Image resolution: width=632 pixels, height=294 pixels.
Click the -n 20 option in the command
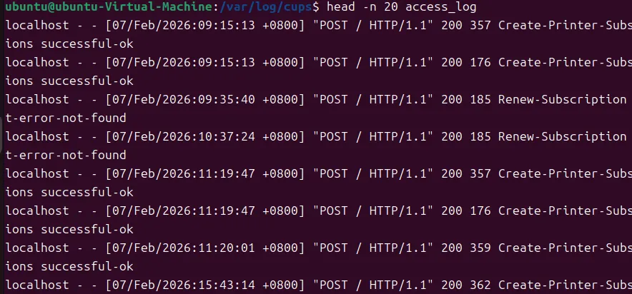tap(380, 7)
